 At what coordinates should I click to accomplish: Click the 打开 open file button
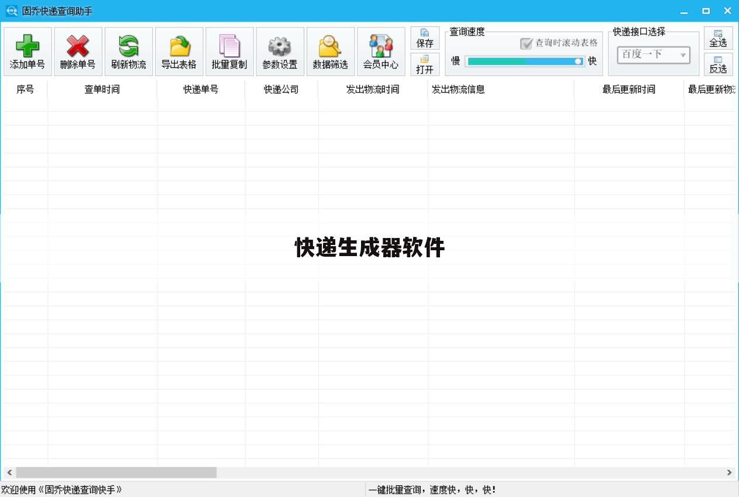tap(425, 64)
